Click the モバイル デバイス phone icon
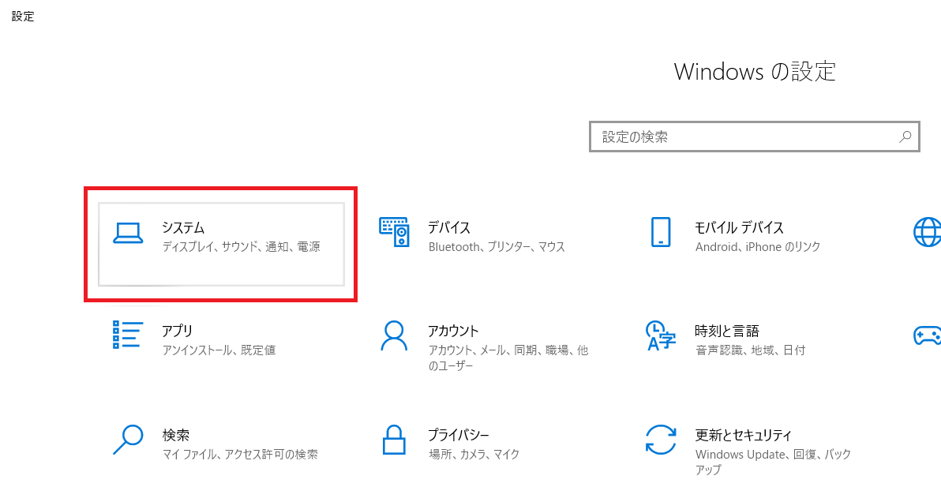This screenshot has height=502, width=941. point(661,232)
